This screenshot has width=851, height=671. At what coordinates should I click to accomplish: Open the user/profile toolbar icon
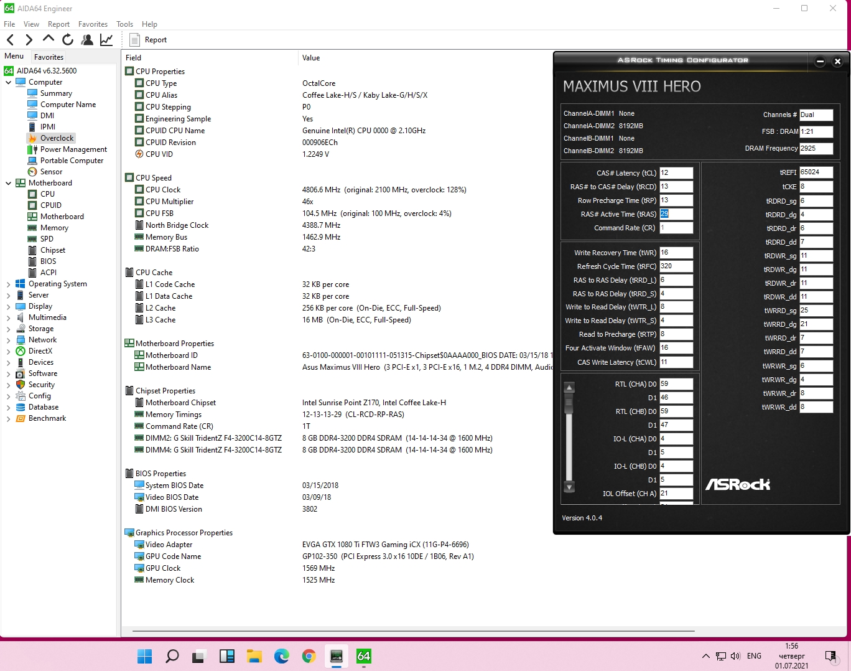point(87,40)
